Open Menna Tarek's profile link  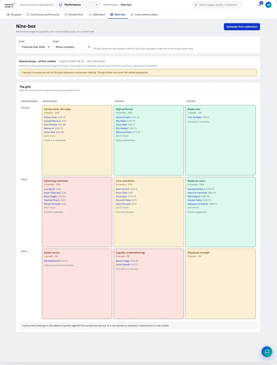(50, 117)
